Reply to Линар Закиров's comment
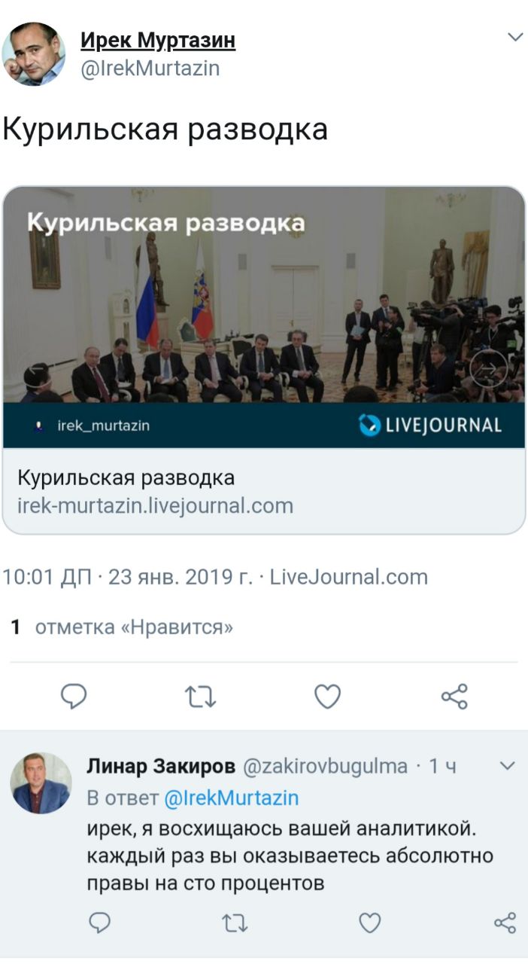The width and height of the screenshot is (528, 964). [x=100, y=922]
